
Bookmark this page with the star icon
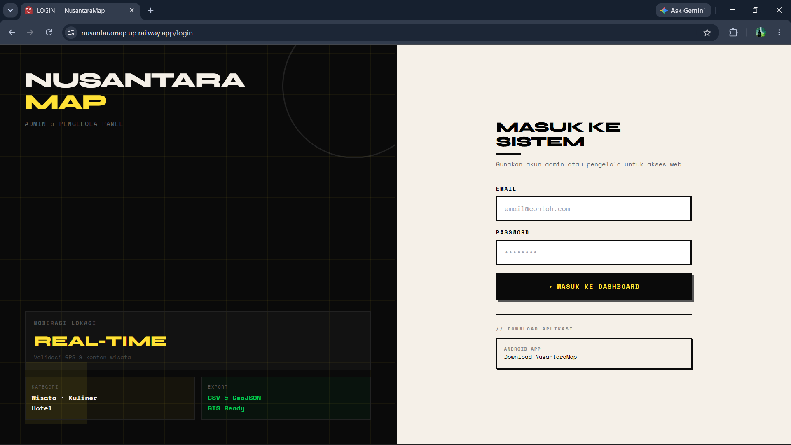pyautogui.click(x=707, y=33)
